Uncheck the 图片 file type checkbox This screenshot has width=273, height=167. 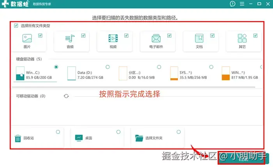[x=40, y=36]
